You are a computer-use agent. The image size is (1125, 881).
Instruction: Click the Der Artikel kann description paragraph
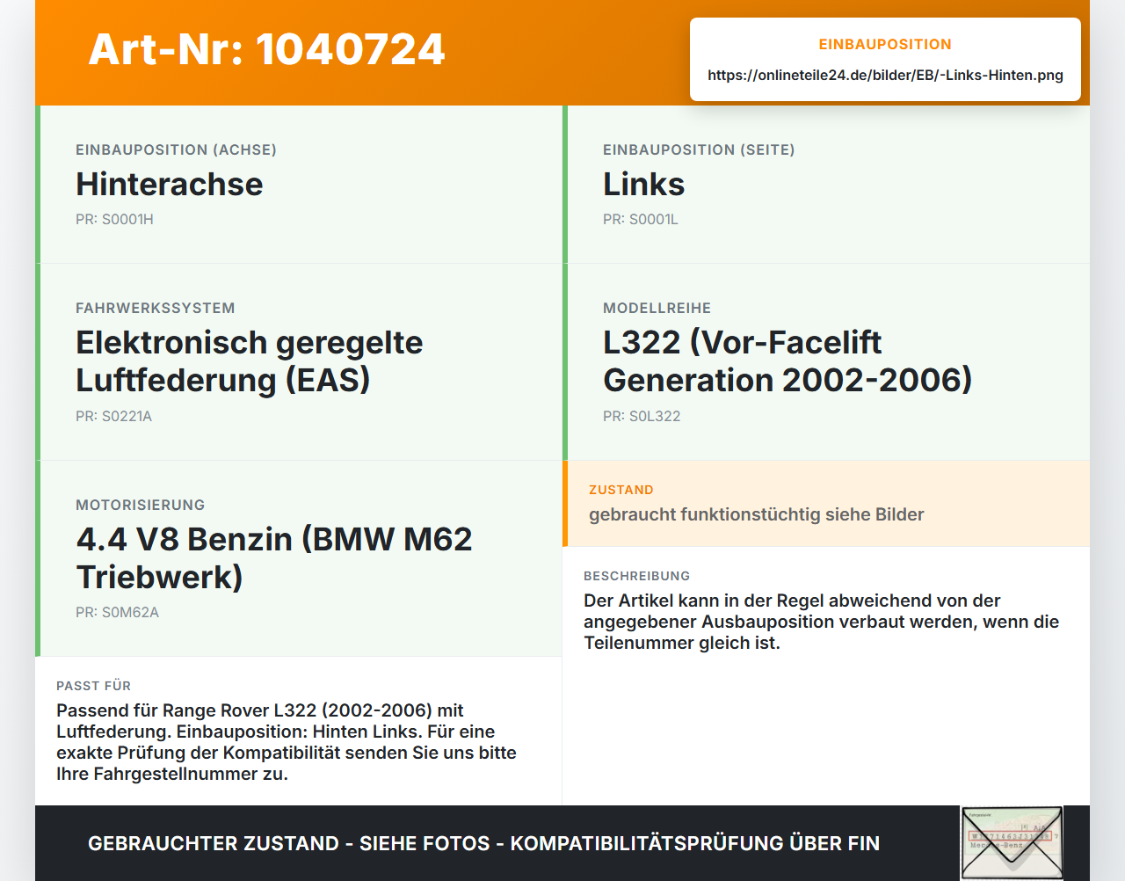pos(822,622)
